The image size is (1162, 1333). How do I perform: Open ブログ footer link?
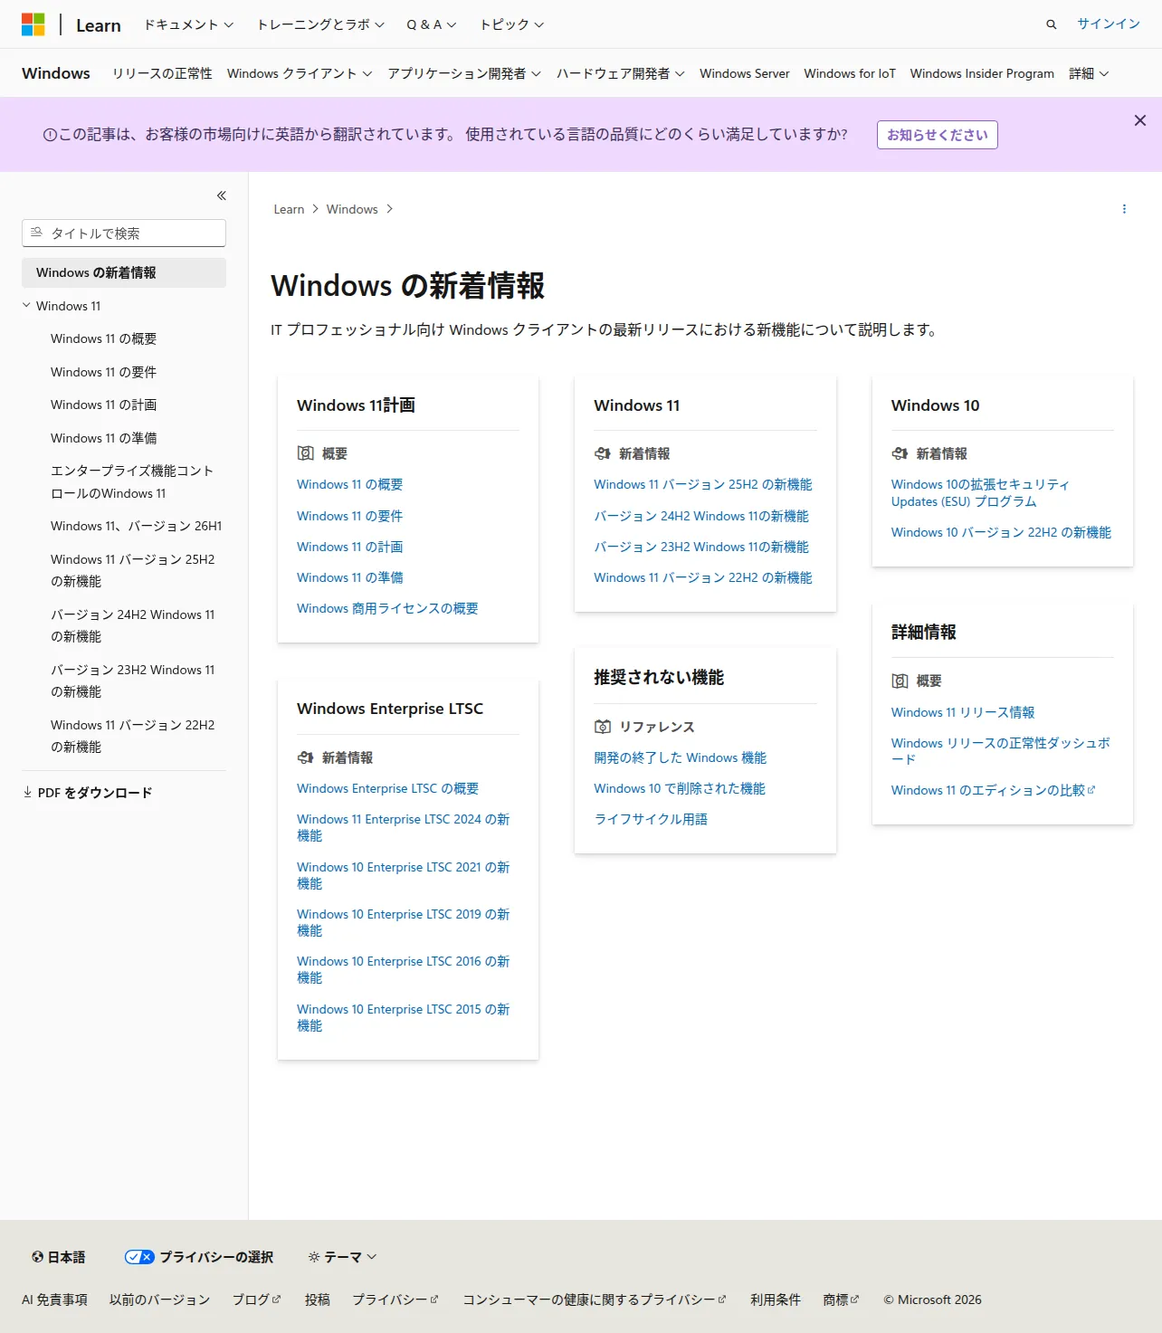[256, 1300]
